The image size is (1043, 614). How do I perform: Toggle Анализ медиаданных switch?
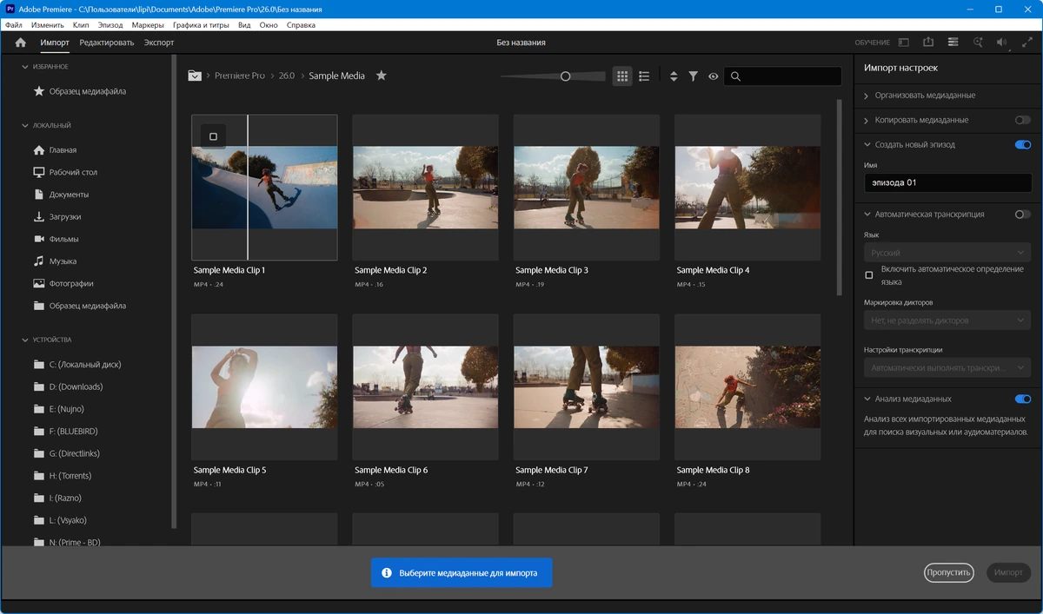tap(1022, 399)
